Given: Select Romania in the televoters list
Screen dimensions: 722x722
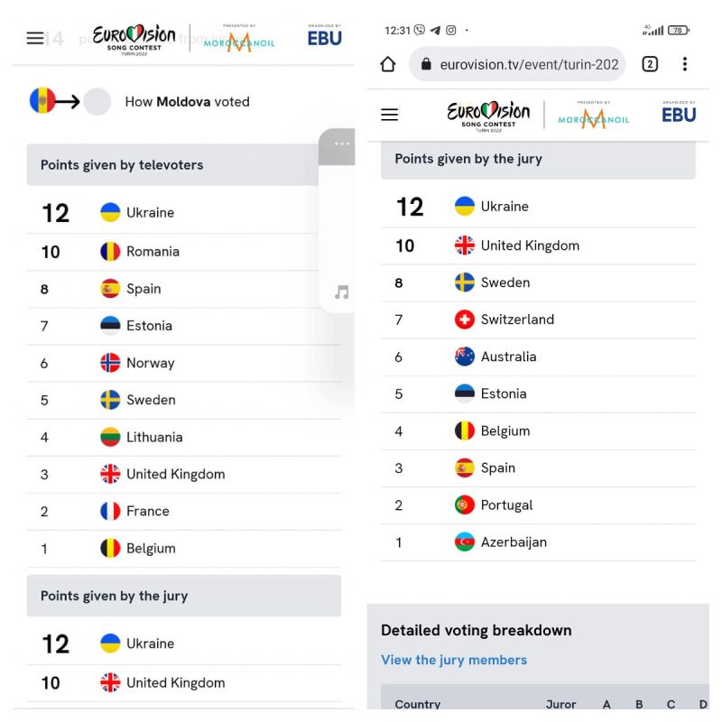Looking at the screenshot, I should point(184,252).
